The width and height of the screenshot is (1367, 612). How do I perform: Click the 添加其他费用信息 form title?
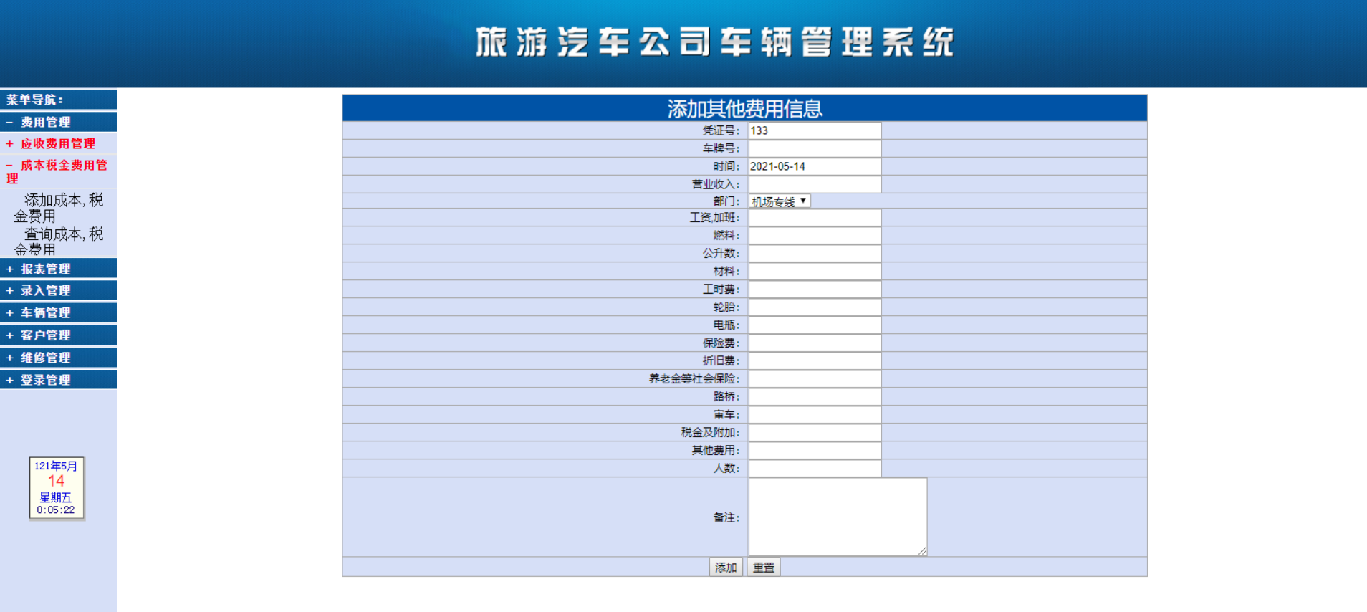[x=745, y=109]
